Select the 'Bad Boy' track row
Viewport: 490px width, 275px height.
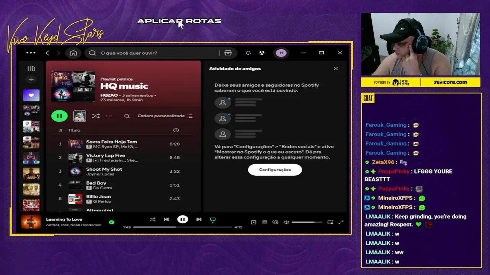coord(122,185)
